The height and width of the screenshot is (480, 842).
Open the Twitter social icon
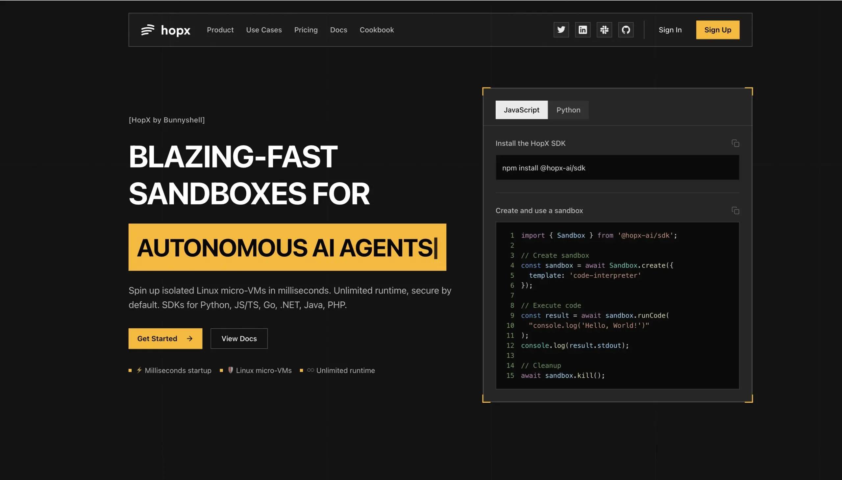[561, 30]
